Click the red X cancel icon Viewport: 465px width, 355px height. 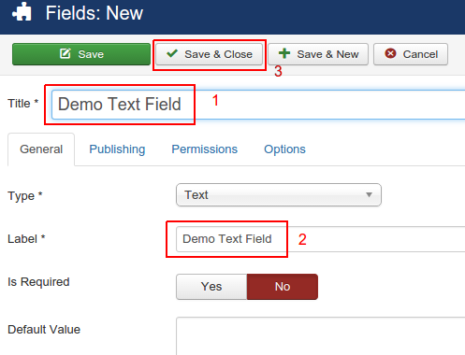click(390, 53)
